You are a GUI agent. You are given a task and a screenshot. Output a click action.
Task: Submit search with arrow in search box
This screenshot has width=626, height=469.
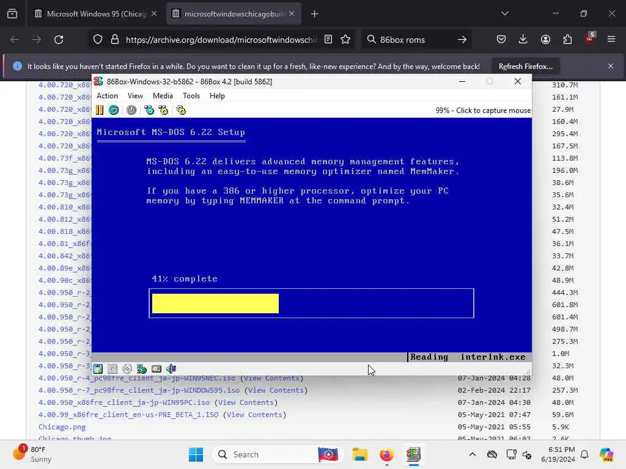[x=462, y=40]
